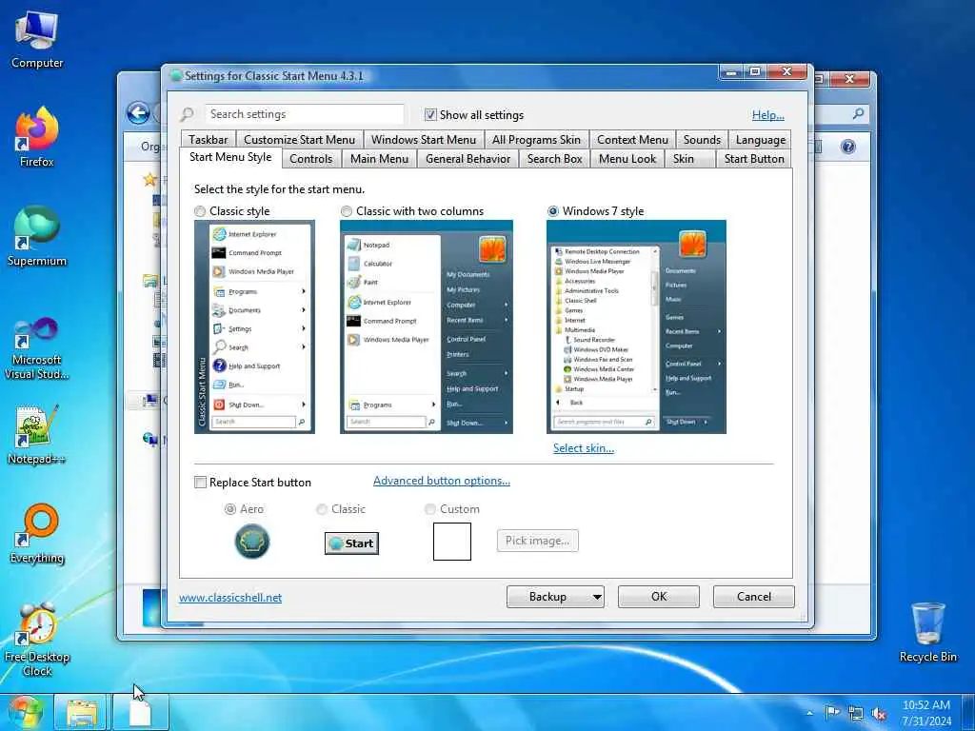Open the Computer desktop icon
Viewport: 975px width, 731px height.
coord(37,38)
